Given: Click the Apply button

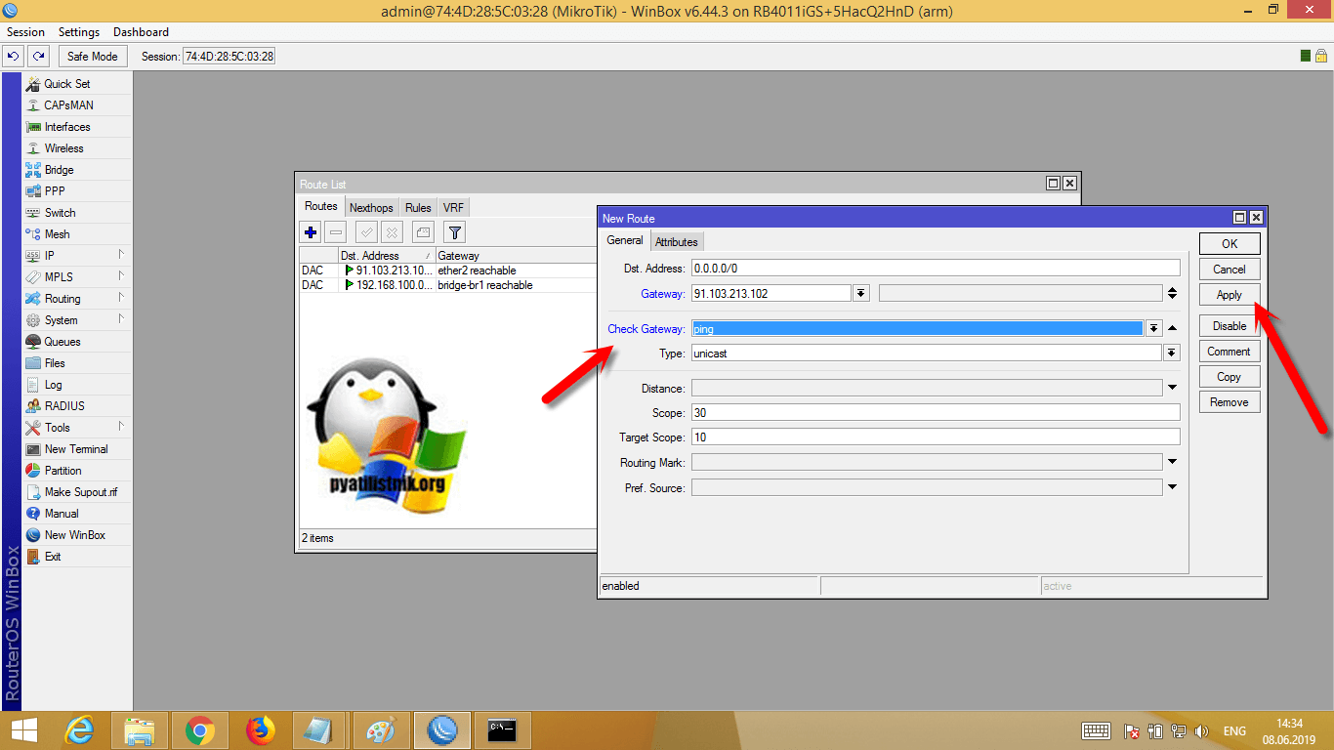Looking at the screenshot, I should point(1229,295).
